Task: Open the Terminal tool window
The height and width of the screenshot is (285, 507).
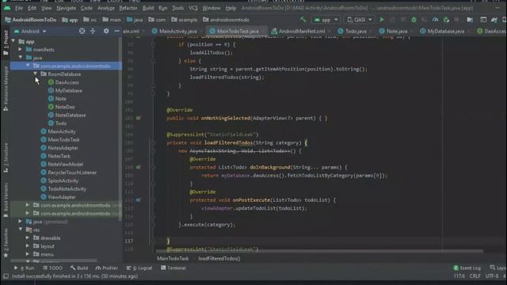Action: [x=173, y=268]
